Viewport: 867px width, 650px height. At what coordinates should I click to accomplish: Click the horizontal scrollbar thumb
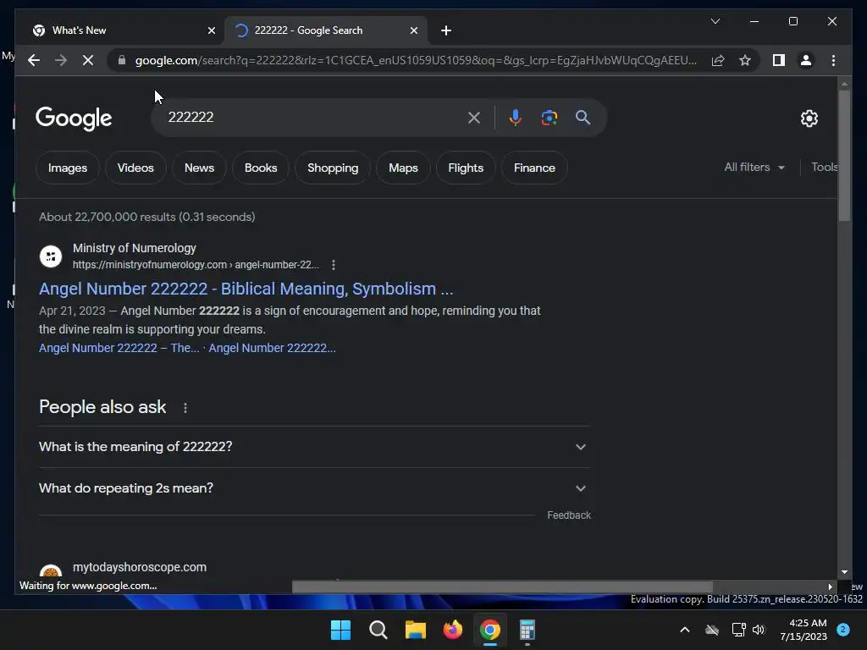click(502, 587)
